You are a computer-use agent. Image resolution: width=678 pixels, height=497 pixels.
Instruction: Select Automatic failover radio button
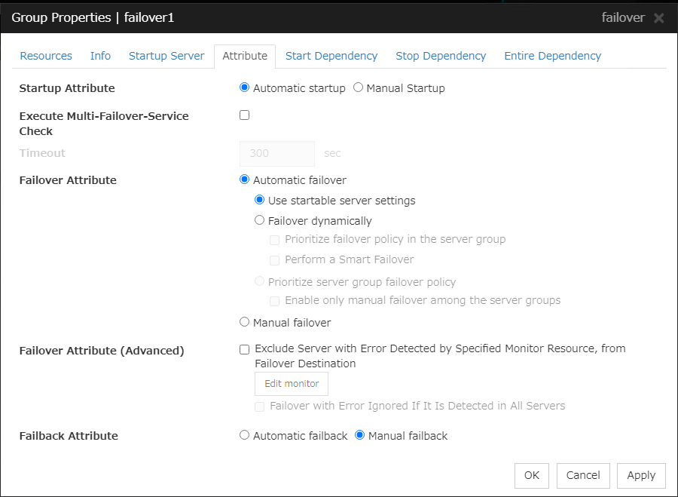(x=244, y=179)
